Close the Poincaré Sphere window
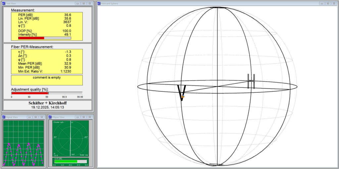 334,3
